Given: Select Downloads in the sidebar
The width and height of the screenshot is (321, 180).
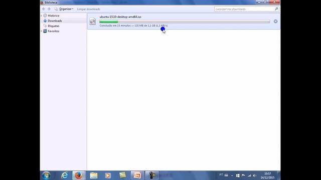Looking at the screenshot, I should (55, 21).
